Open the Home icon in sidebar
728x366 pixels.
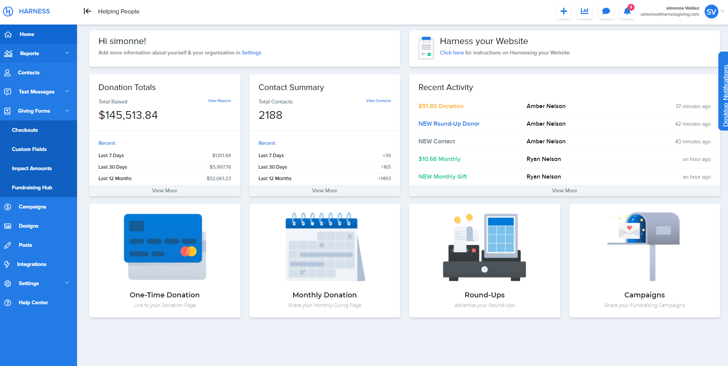coord(8,34)
